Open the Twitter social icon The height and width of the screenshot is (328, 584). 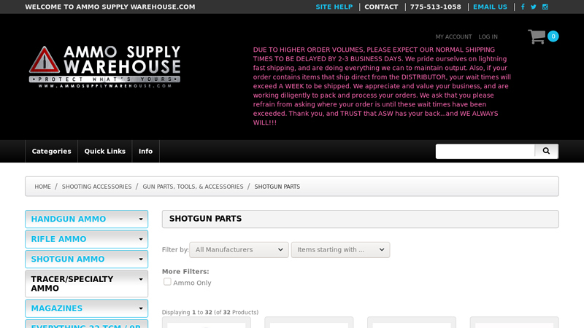point(534,7)
